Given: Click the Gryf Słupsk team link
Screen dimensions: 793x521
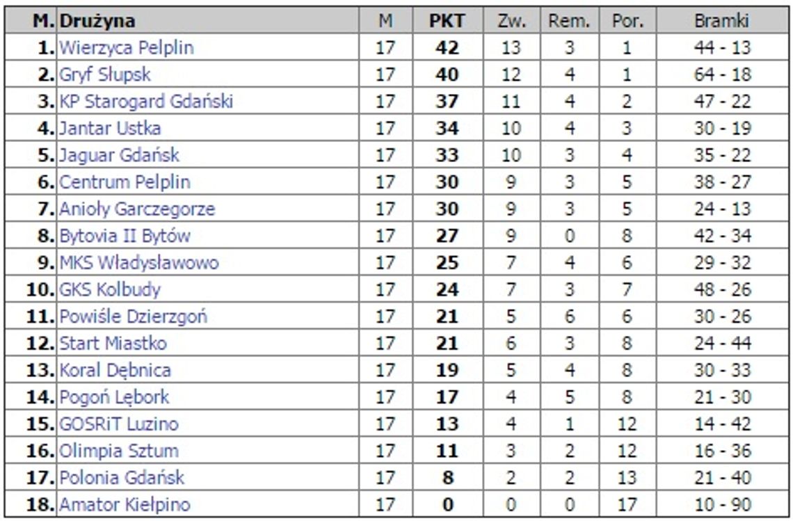Looking at the screenshot, I should (104, 74).
